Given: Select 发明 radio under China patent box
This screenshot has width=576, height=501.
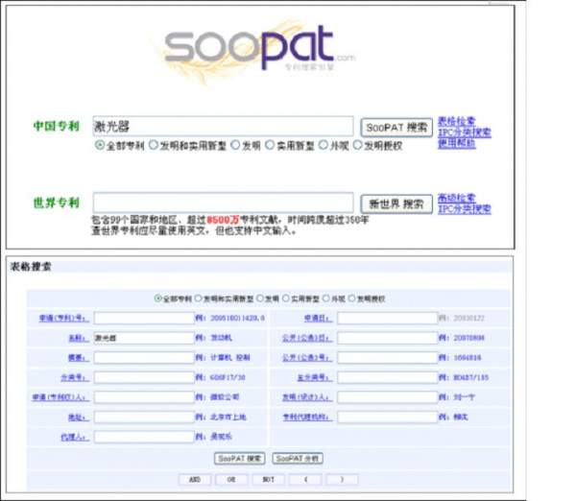Looking at the screenshot, I should click(235, 145).
